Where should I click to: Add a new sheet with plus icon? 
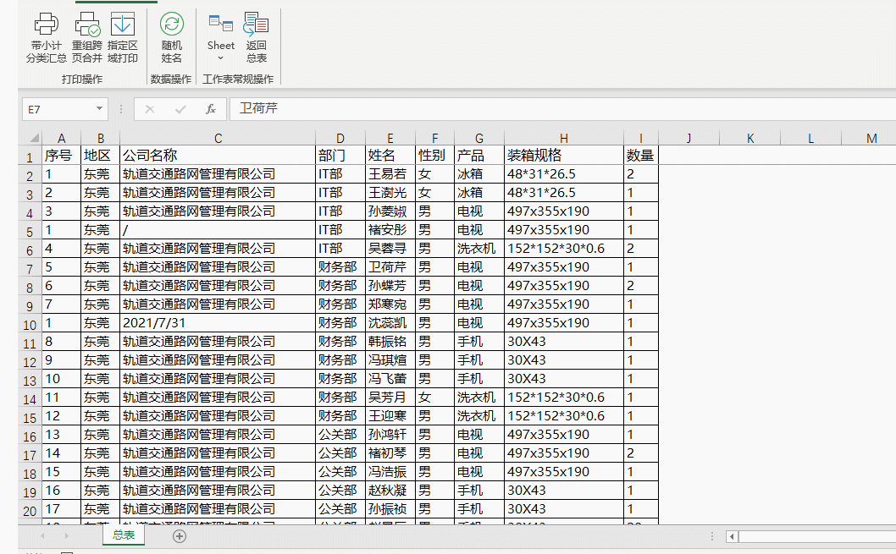point(180,535)
